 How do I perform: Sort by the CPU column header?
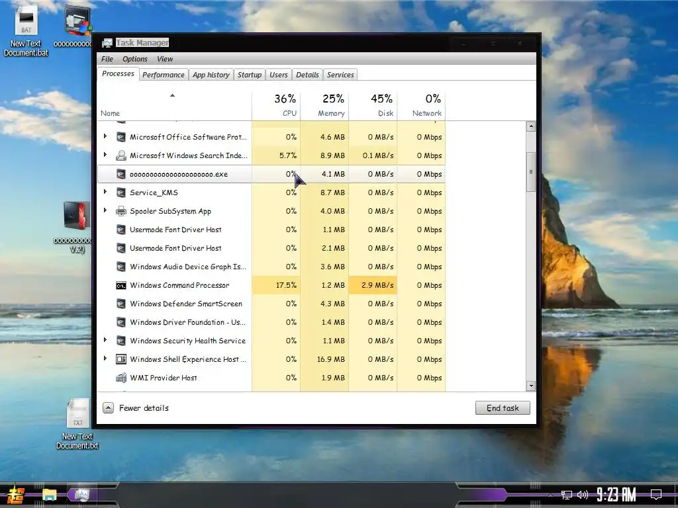276,106
